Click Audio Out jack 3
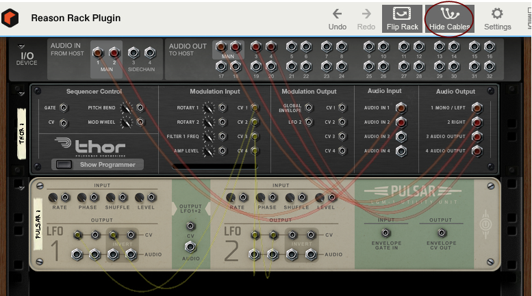532x296 pixels. 256,46
